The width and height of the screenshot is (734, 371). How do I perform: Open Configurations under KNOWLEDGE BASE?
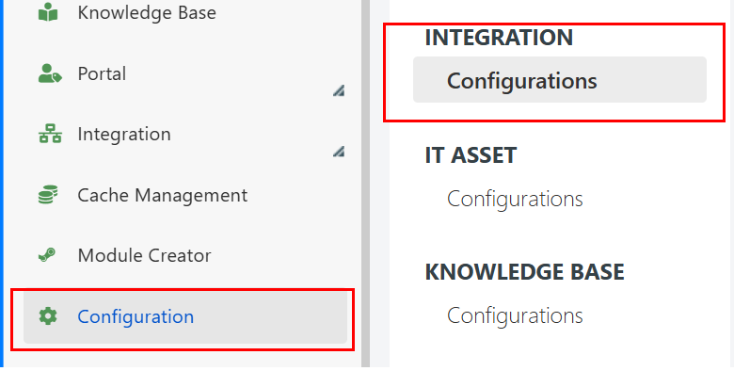pos(515,316)
